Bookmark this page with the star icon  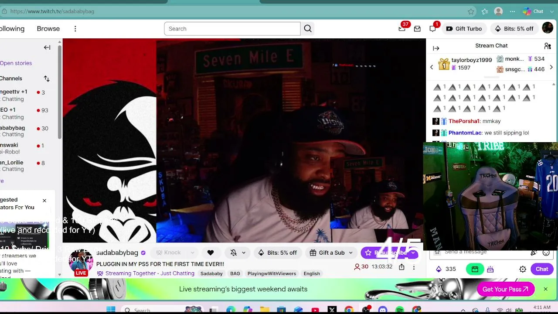pyautogui.click(x=471, y=11)
